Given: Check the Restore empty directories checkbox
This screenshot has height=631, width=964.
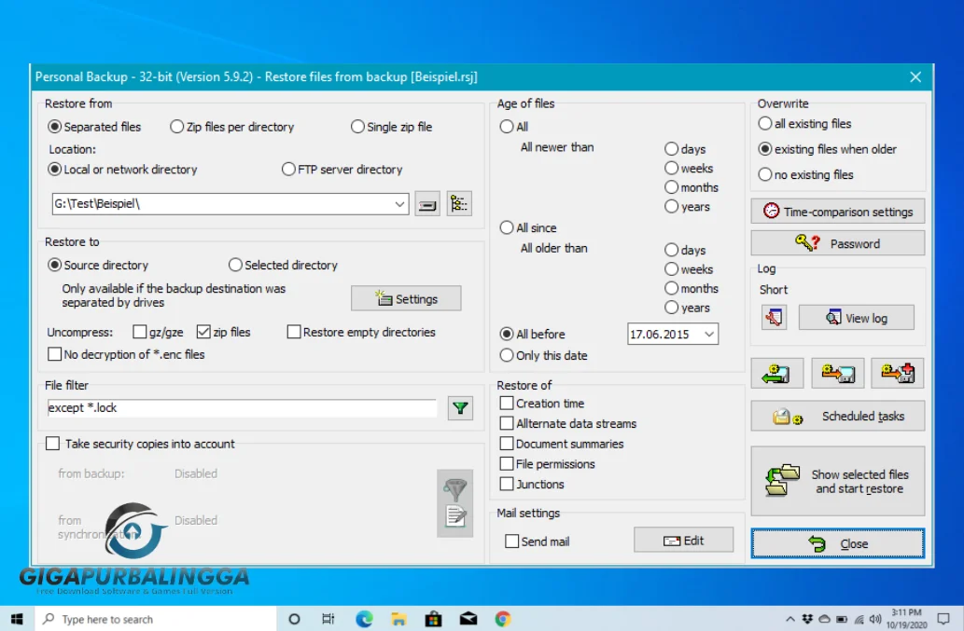Looking at the screenshot, I should tap(294, 332).
